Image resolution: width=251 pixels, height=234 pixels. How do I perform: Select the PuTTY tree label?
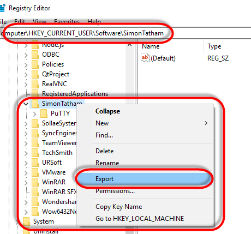(60, 113)
